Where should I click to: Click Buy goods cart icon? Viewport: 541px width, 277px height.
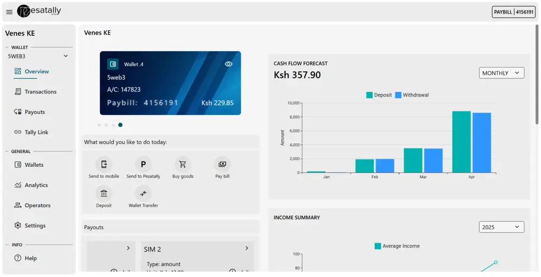183,165
